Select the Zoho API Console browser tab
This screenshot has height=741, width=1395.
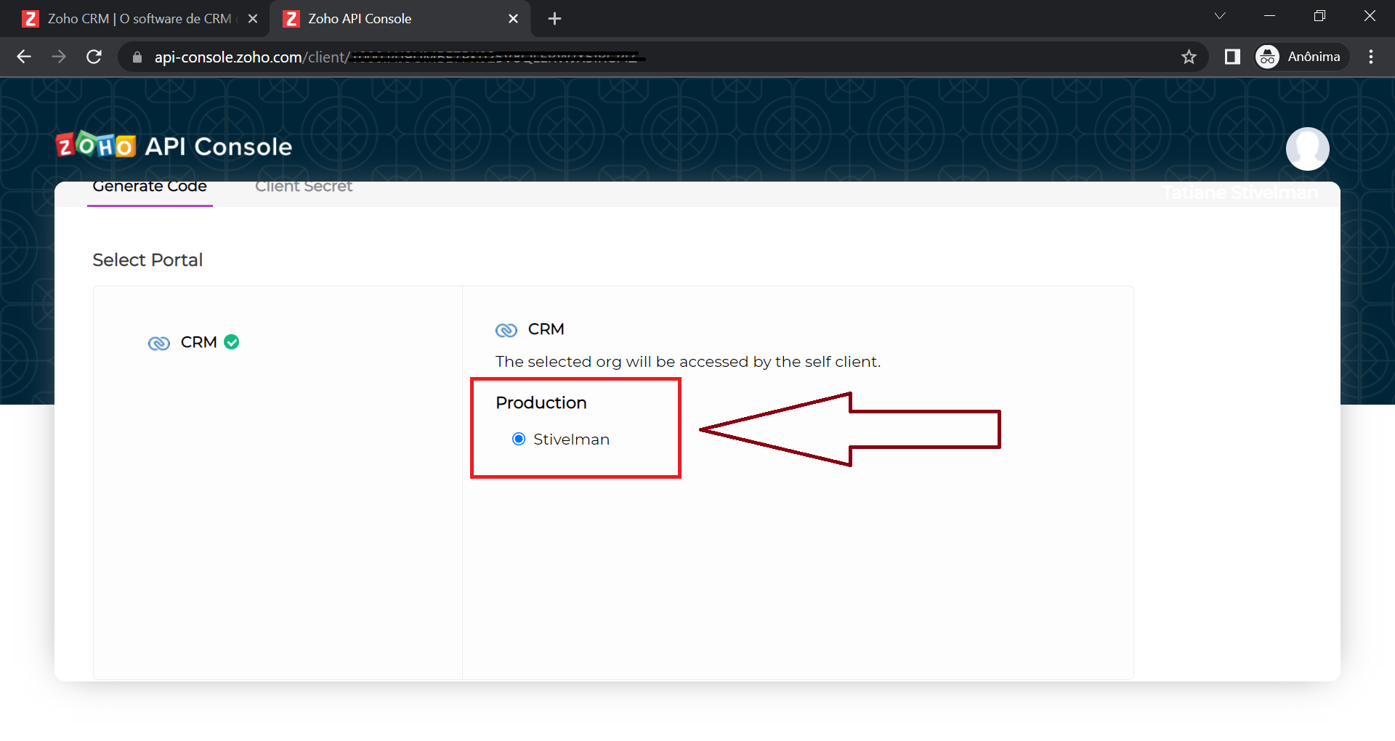point(400,19)
